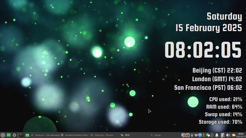246x138 pixels.
Task: Open the Bluetooth tray icon
Action: (x=212, y=135)
